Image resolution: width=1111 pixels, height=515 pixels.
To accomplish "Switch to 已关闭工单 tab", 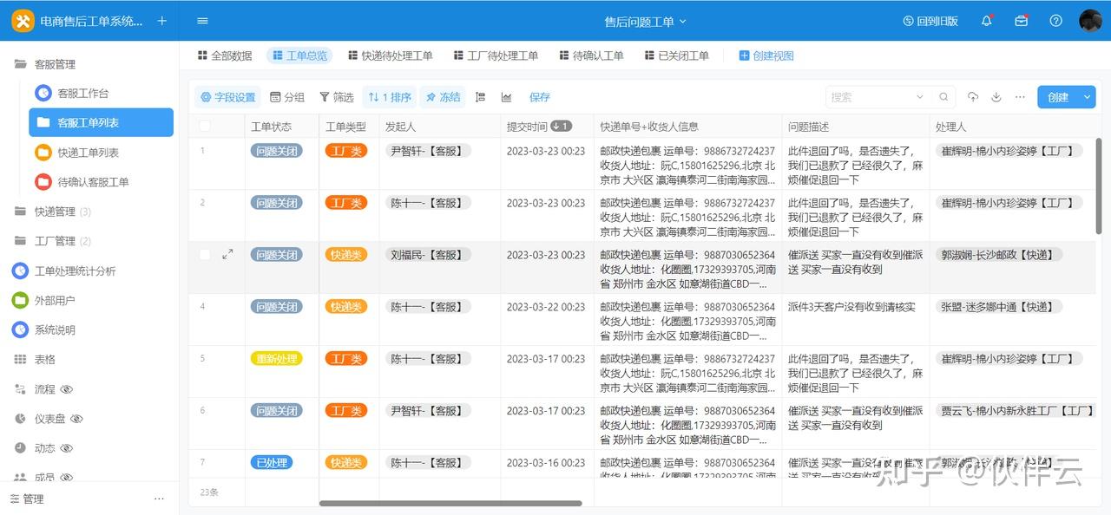I will coord(676,55).
